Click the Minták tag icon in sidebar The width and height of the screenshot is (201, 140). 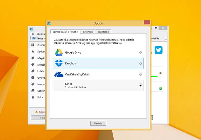(33, 65)
